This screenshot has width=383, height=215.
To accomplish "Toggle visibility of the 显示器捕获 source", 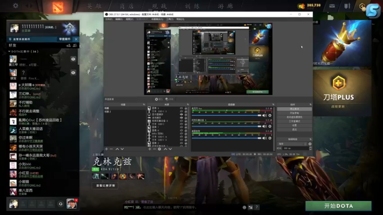I will coord(181,114).
